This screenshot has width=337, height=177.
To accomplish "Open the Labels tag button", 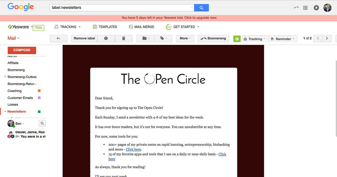I will click(x=163, y=38).
